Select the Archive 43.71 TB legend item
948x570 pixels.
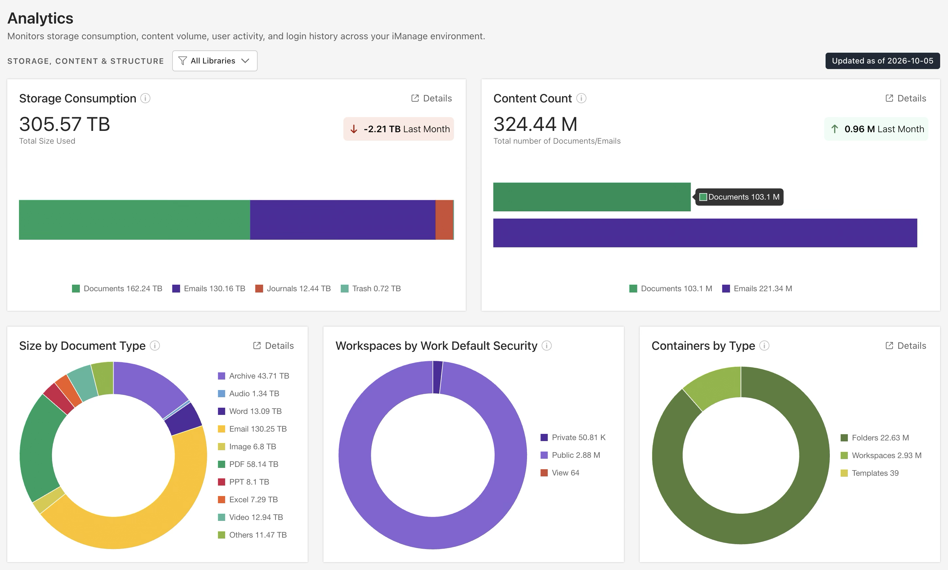point(254,376)
